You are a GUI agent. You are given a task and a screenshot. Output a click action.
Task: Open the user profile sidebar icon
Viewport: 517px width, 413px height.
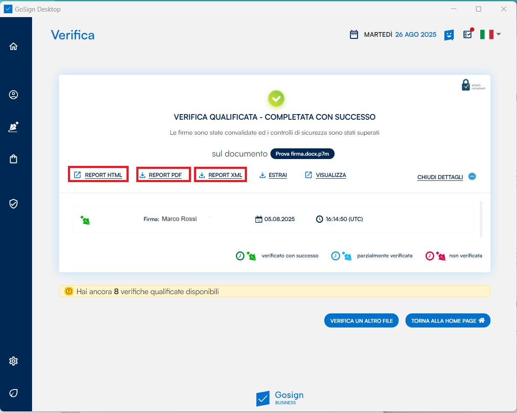13,95
